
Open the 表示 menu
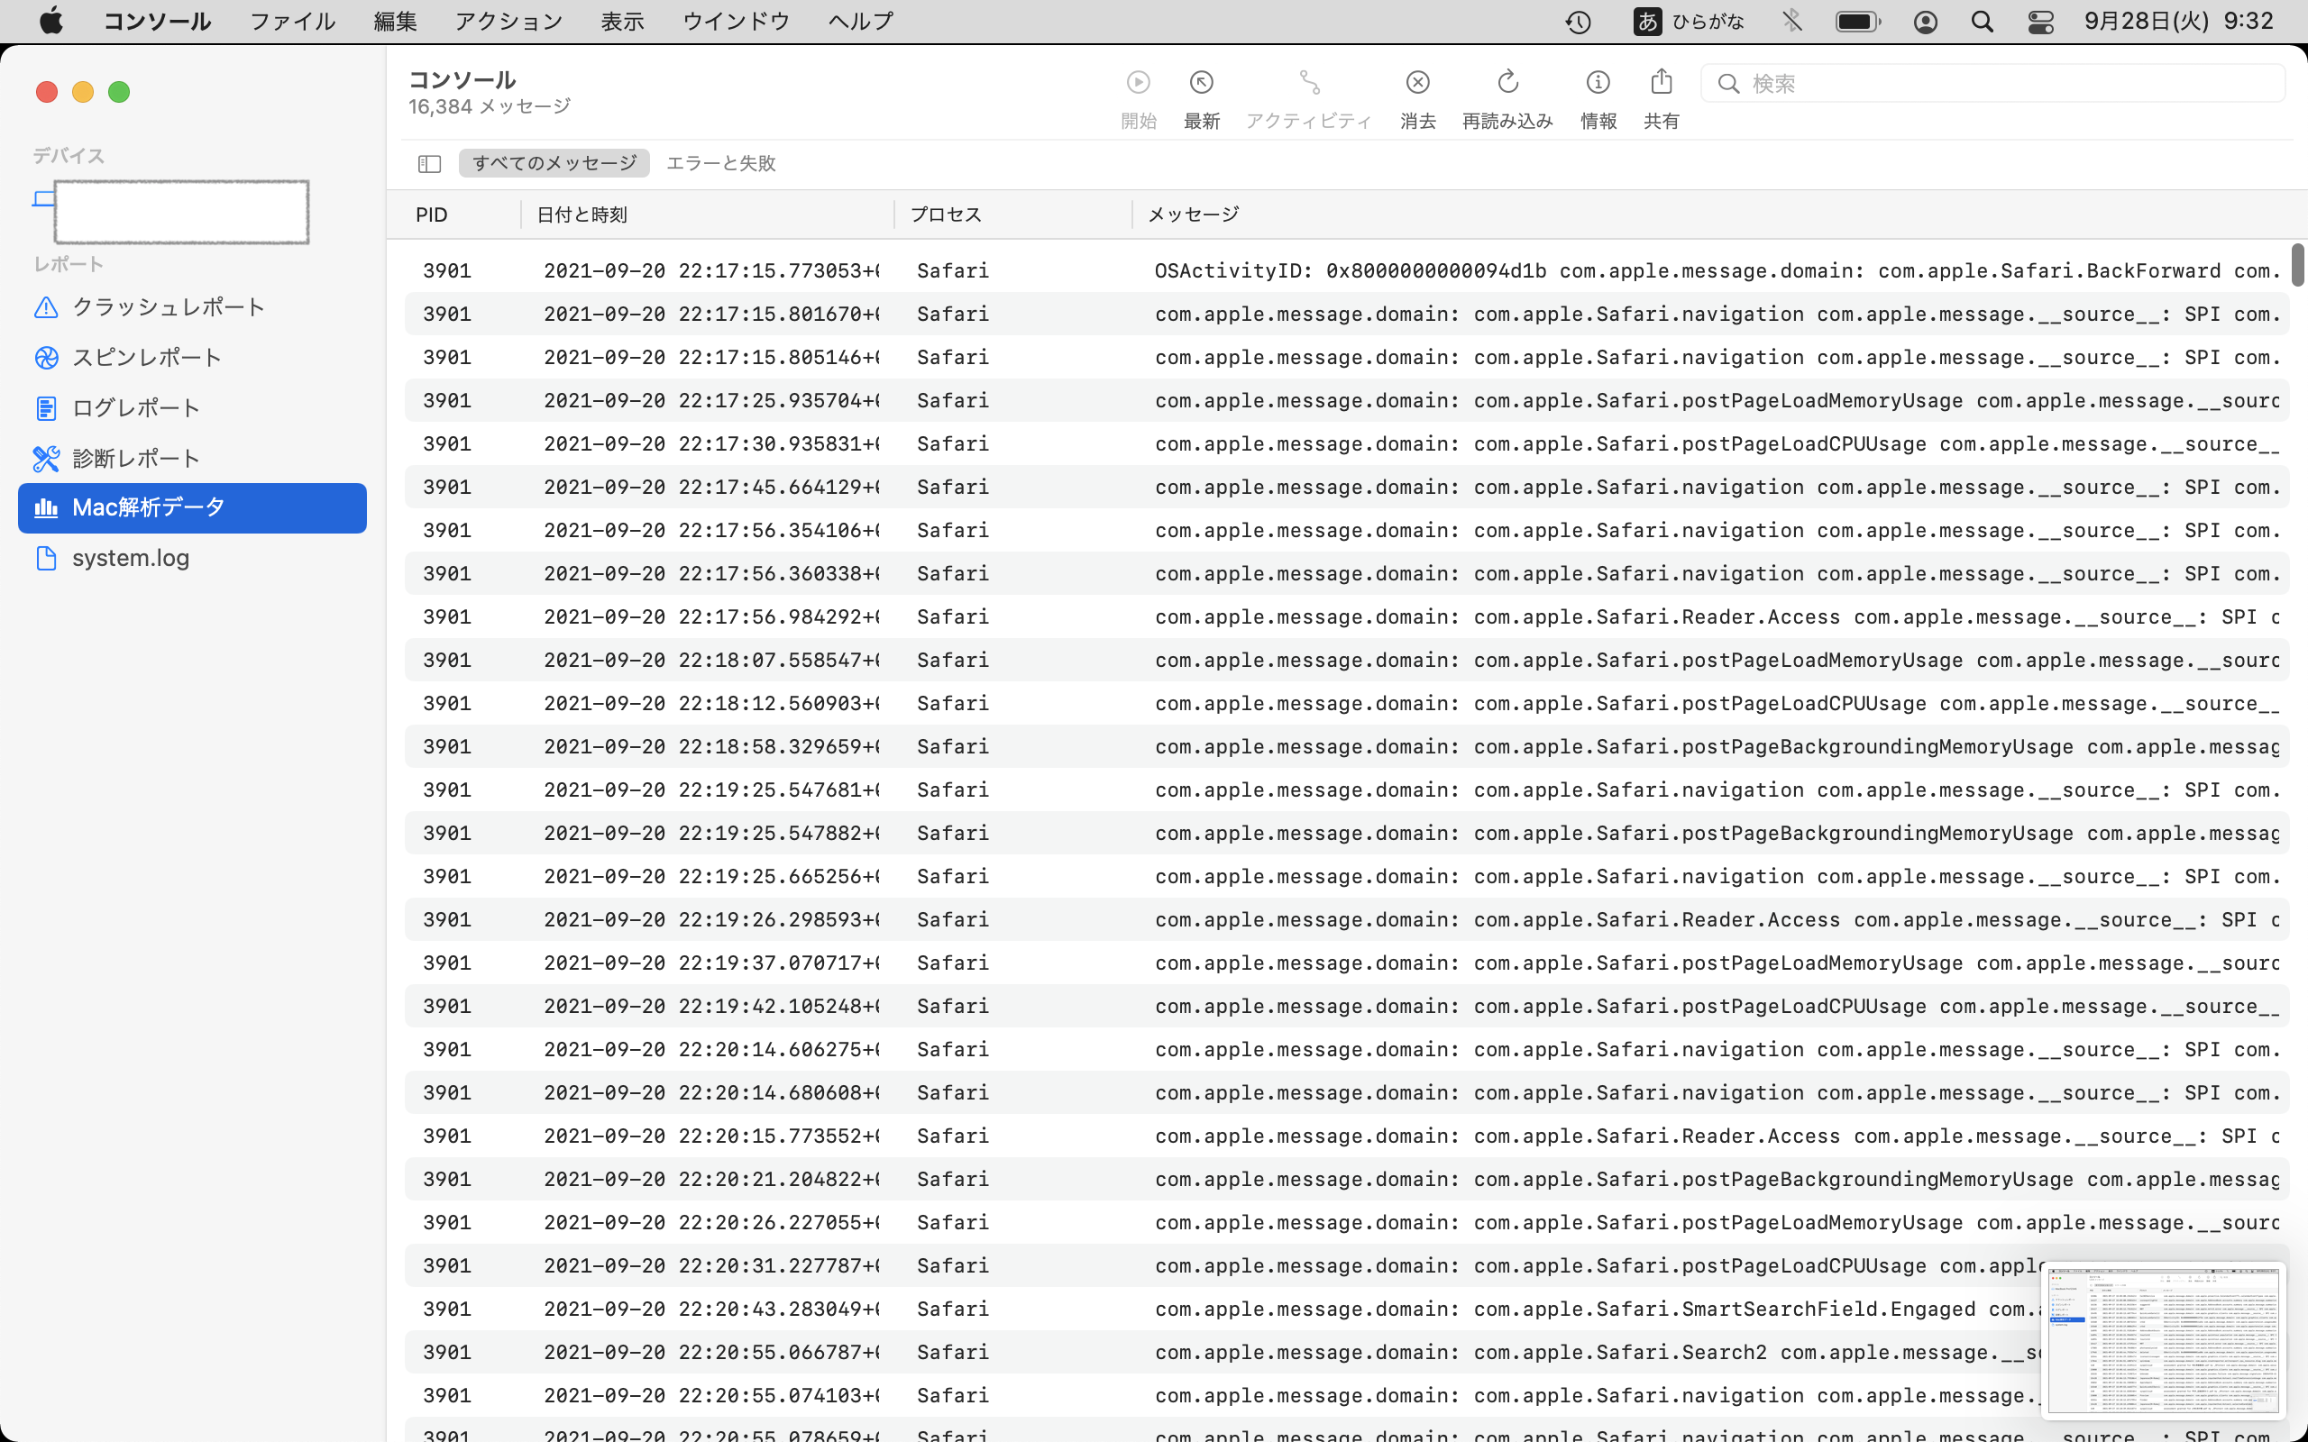tap(622, 21)
